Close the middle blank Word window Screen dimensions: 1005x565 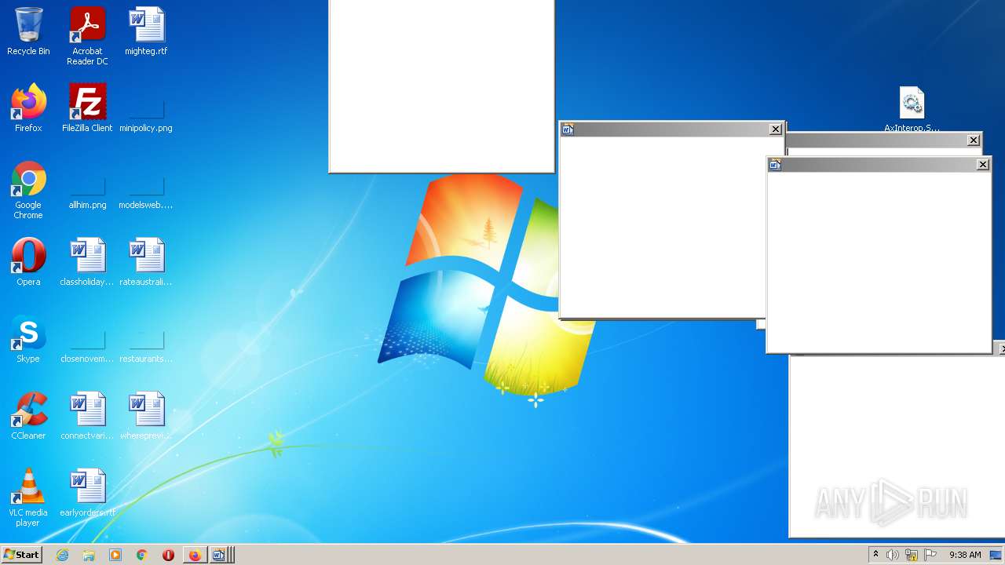pyautogui.click(x=776, y=129)
